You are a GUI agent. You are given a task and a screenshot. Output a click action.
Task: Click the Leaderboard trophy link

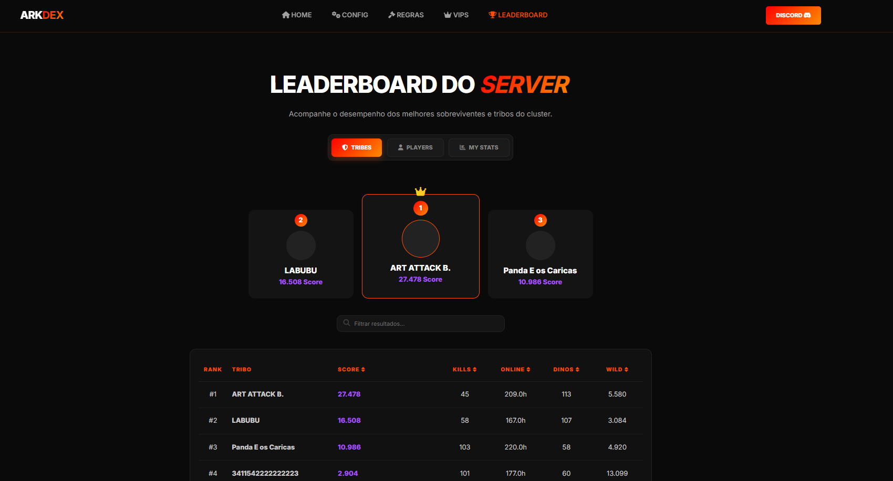pos(518,15)
